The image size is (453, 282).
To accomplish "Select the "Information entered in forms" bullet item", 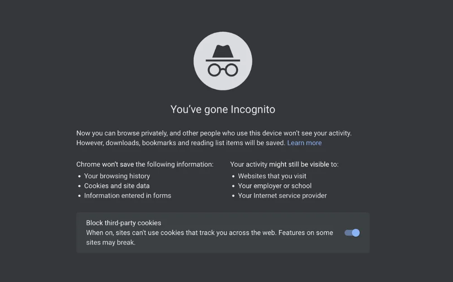I will [x=127, y=196].
